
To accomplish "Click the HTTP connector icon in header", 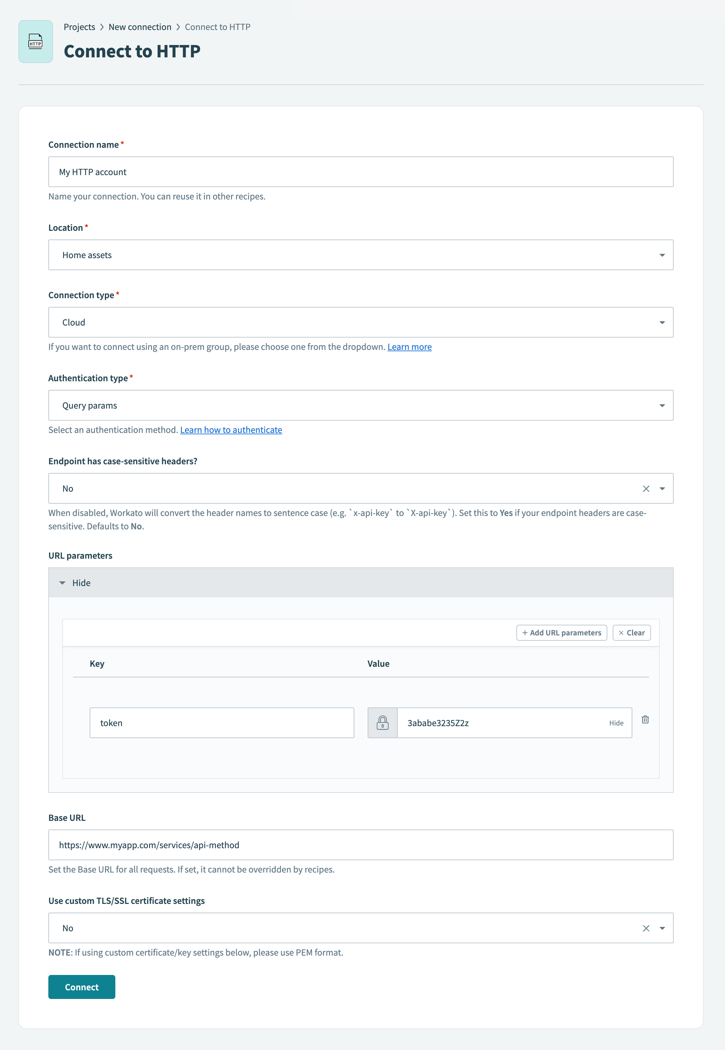I will coord(35,41).
